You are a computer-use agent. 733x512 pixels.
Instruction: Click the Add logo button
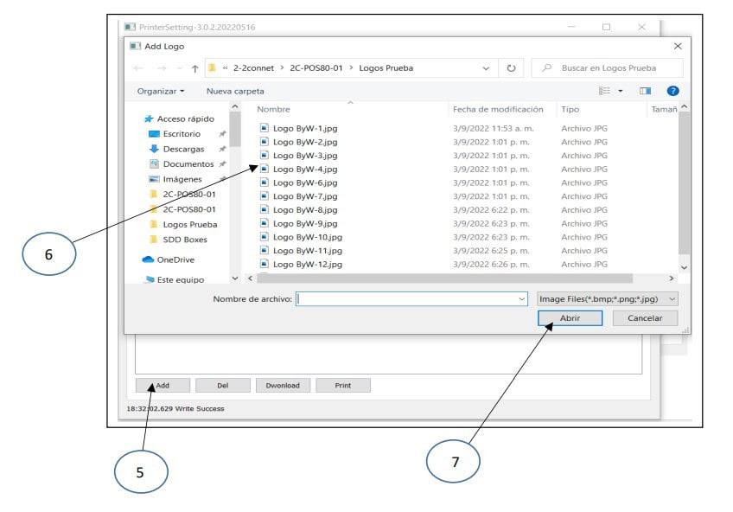(162, 386)
